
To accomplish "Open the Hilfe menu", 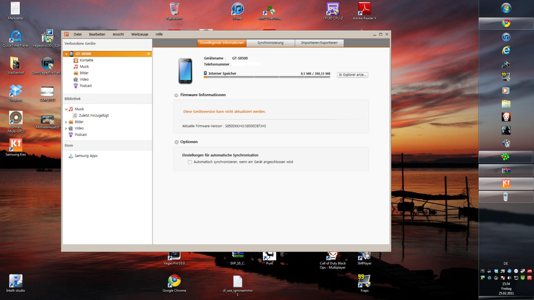I will 159,34.
